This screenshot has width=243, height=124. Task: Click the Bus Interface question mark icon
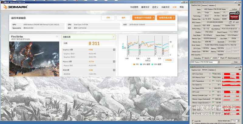(x=239, y=29)
